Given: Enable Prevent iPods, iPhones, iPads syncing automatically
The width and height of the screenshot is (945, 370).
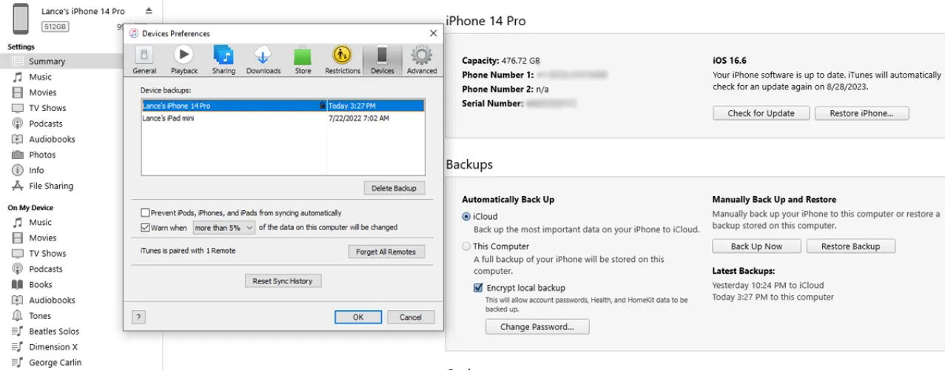Looking at the screenshot, I should pyautogui.click(x=145, y=213).
